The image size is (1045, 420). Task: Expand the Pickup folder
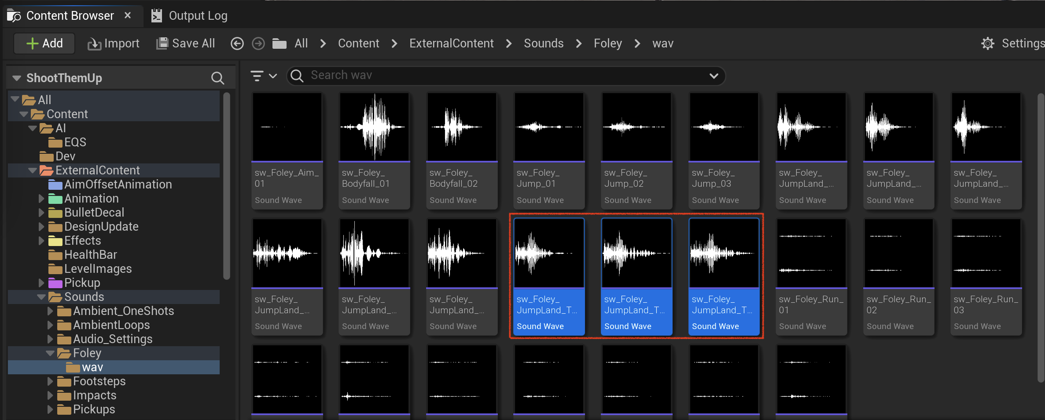[x=41, y=283]
